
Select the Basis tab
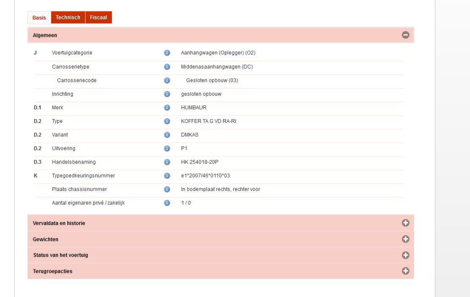[x=39, y=18]
